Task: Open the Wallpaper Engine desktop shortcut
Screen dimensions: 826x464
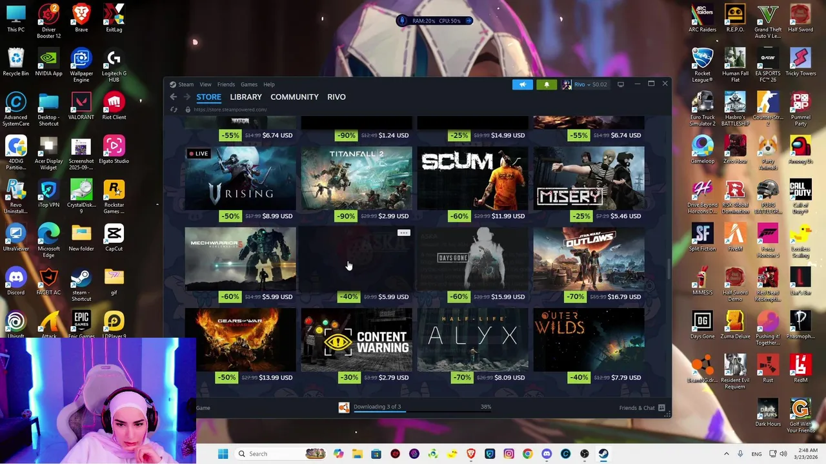Action: click(x=81, y=65)
